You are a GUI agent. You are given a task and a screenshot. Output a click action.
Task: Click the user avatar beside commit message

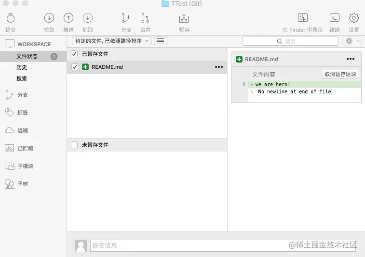click(81, 245)
